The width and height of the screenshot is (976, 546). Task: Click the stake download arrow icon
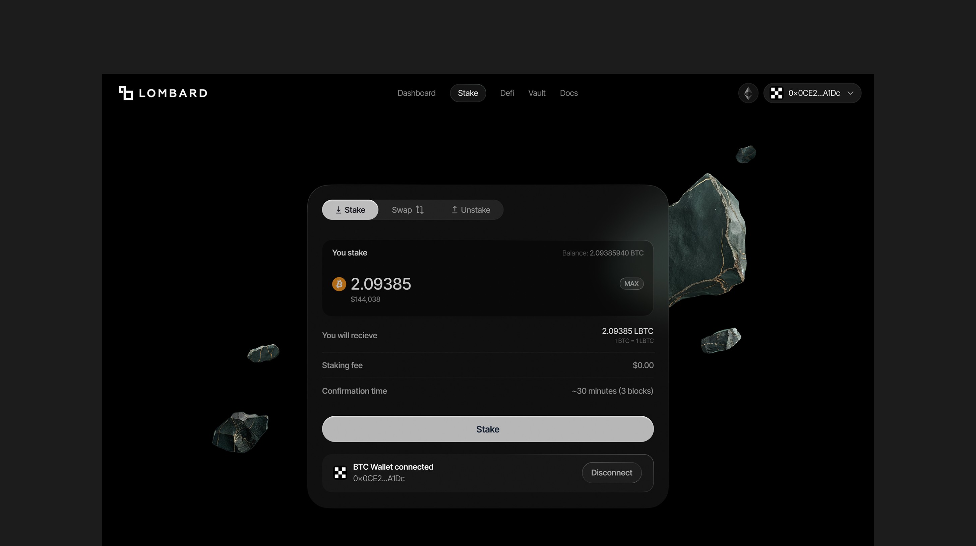click(x=338, y=210)
